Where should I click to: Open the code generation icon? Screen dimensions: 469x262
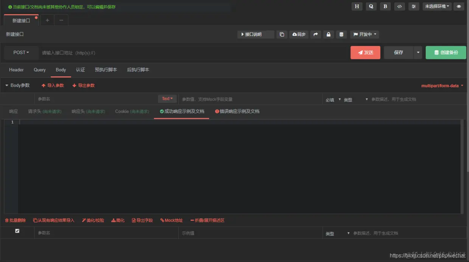[x=399, y=6]
